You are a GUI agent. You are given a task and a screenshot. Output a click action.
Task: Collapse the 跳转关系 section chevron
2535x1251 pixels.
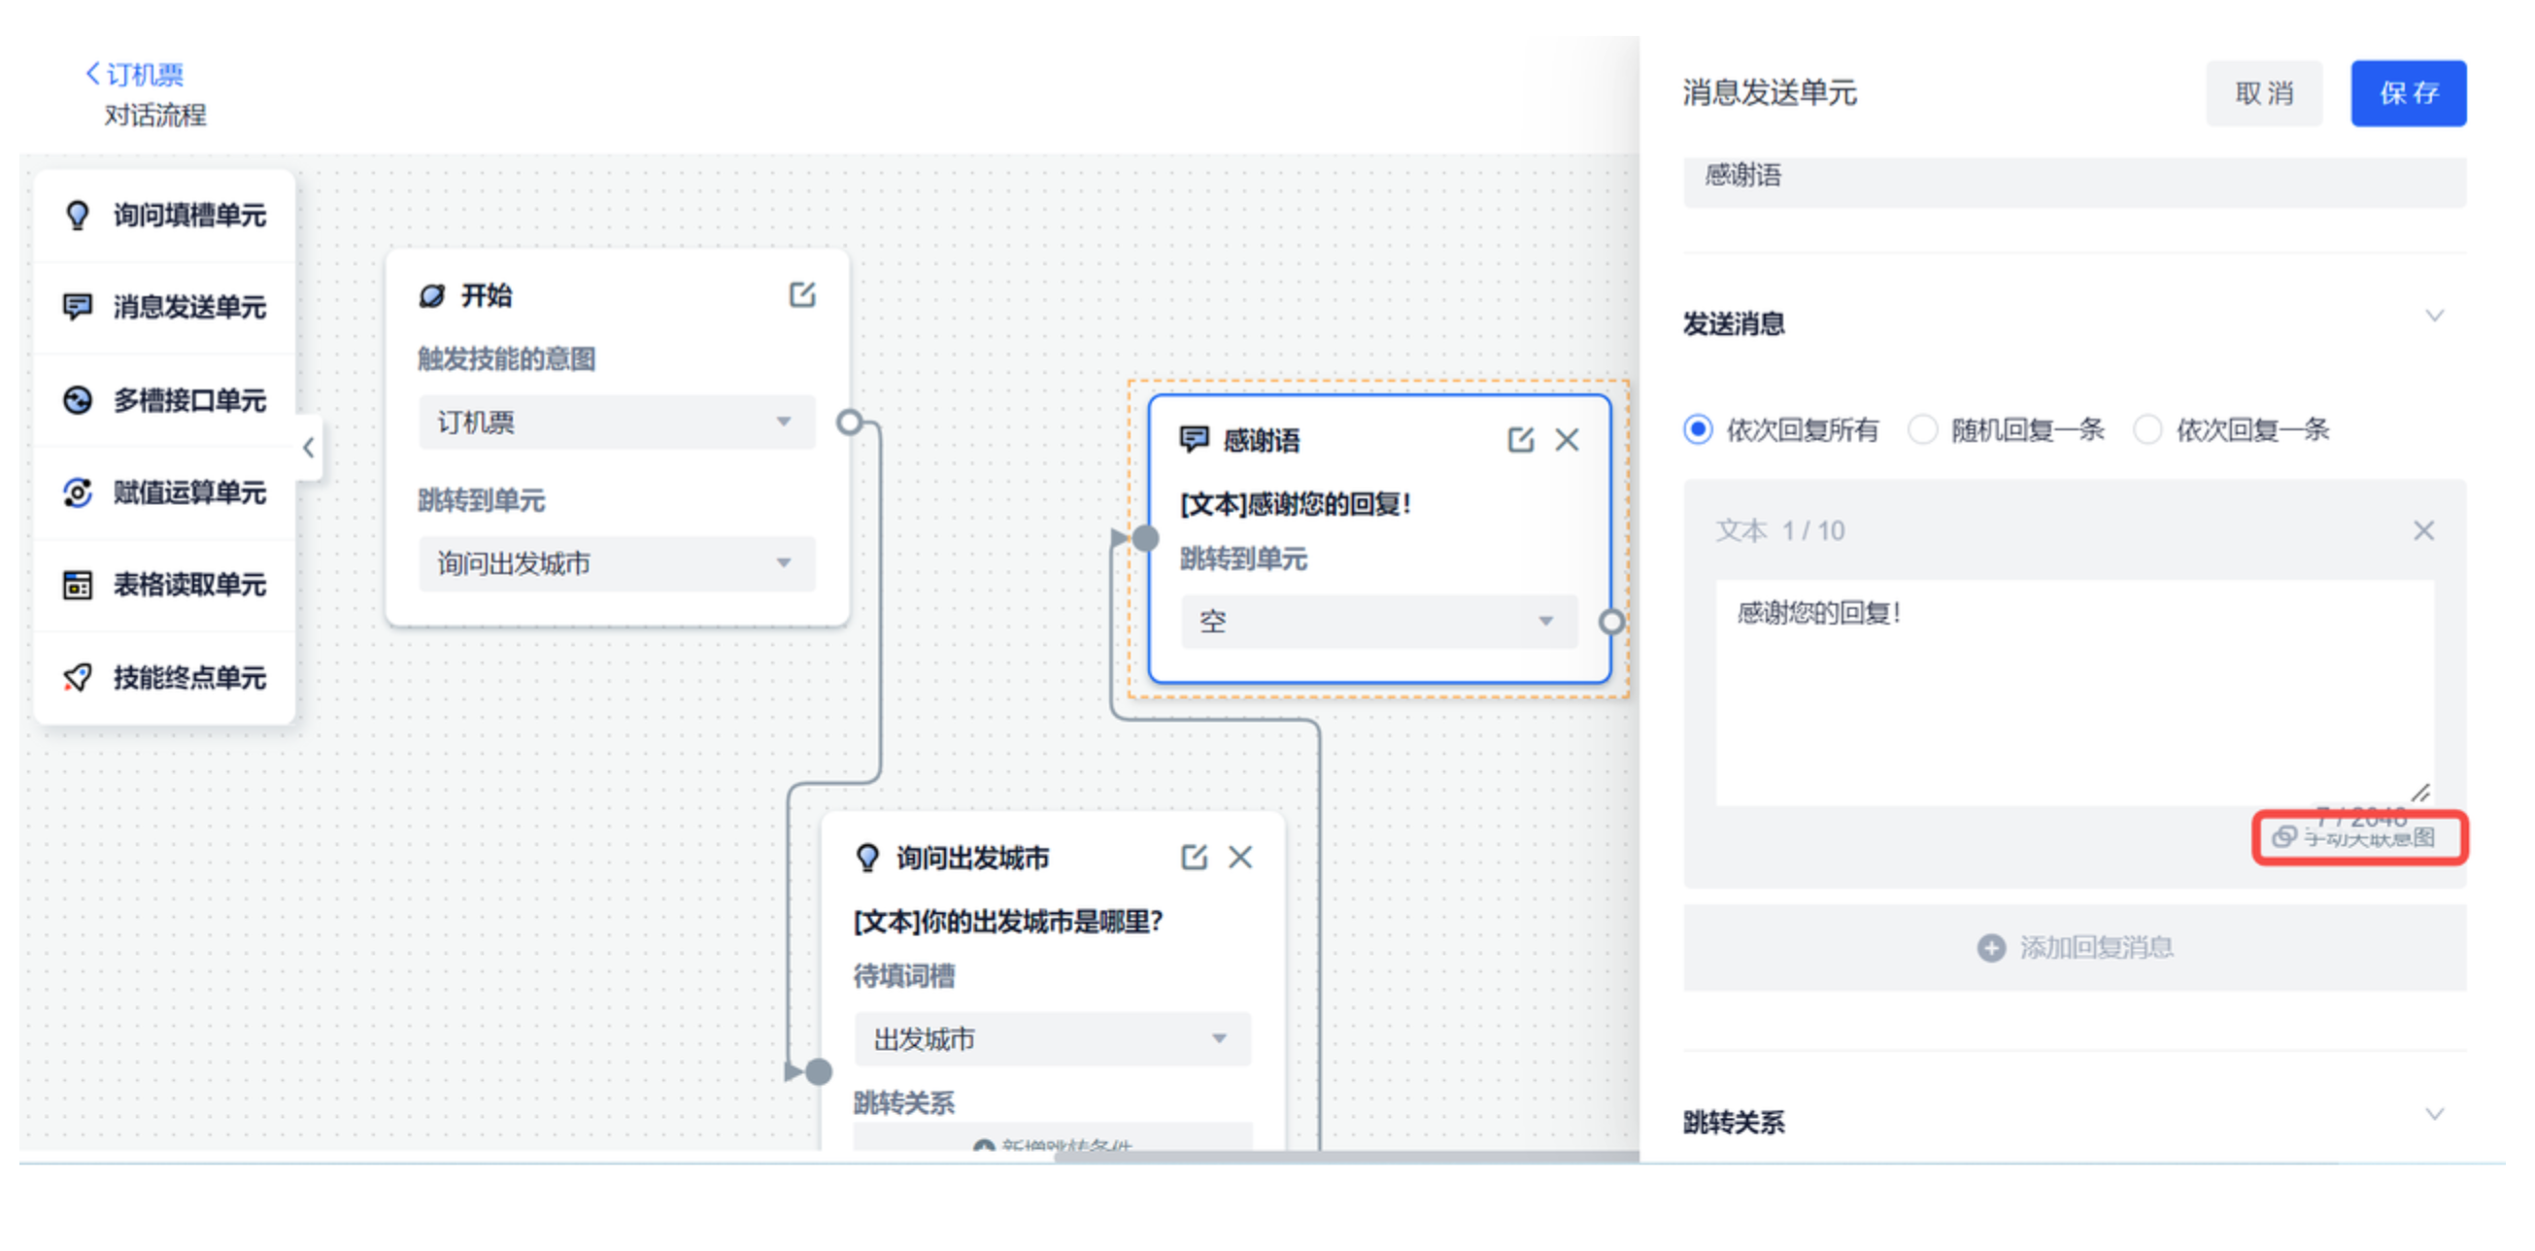[x=2435, y=1115]
